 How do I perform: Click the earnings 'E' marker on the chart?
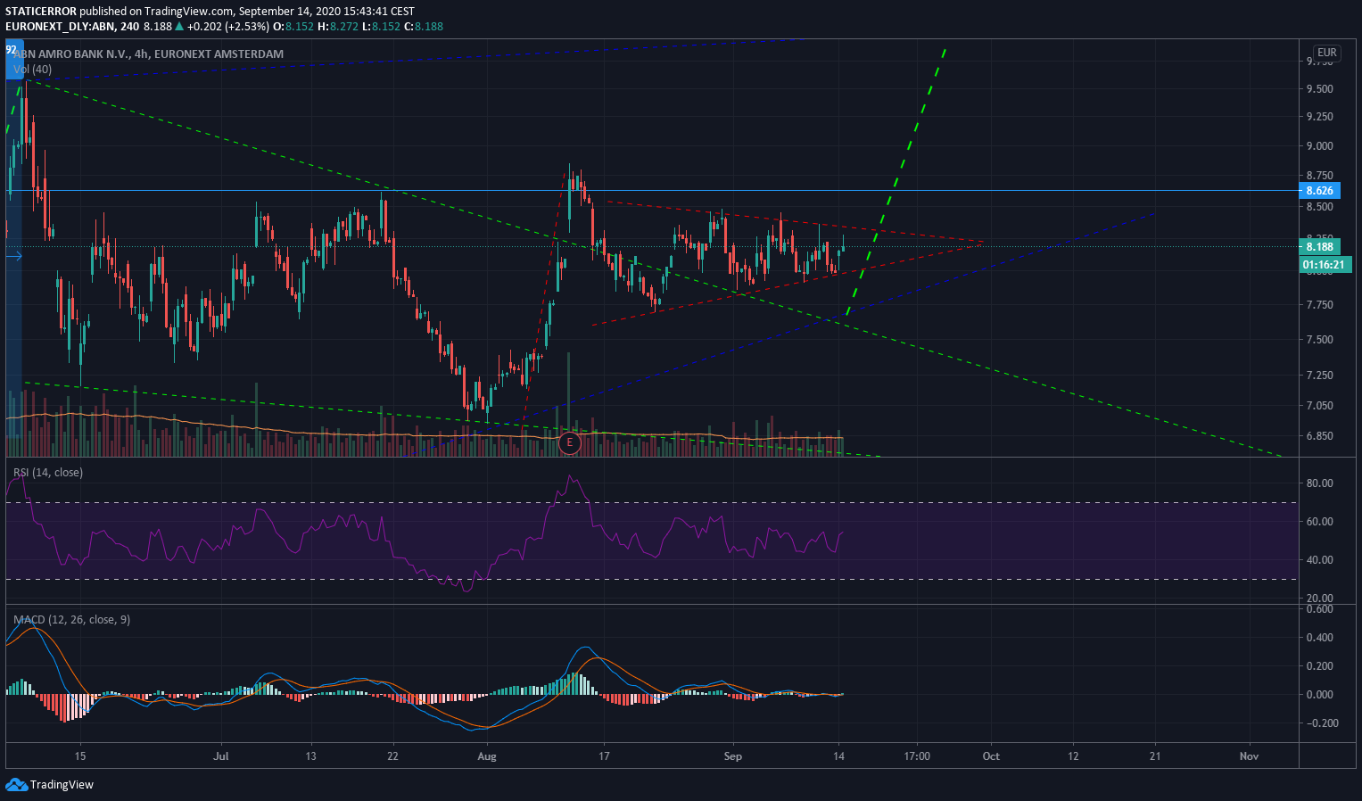[569, 442]
